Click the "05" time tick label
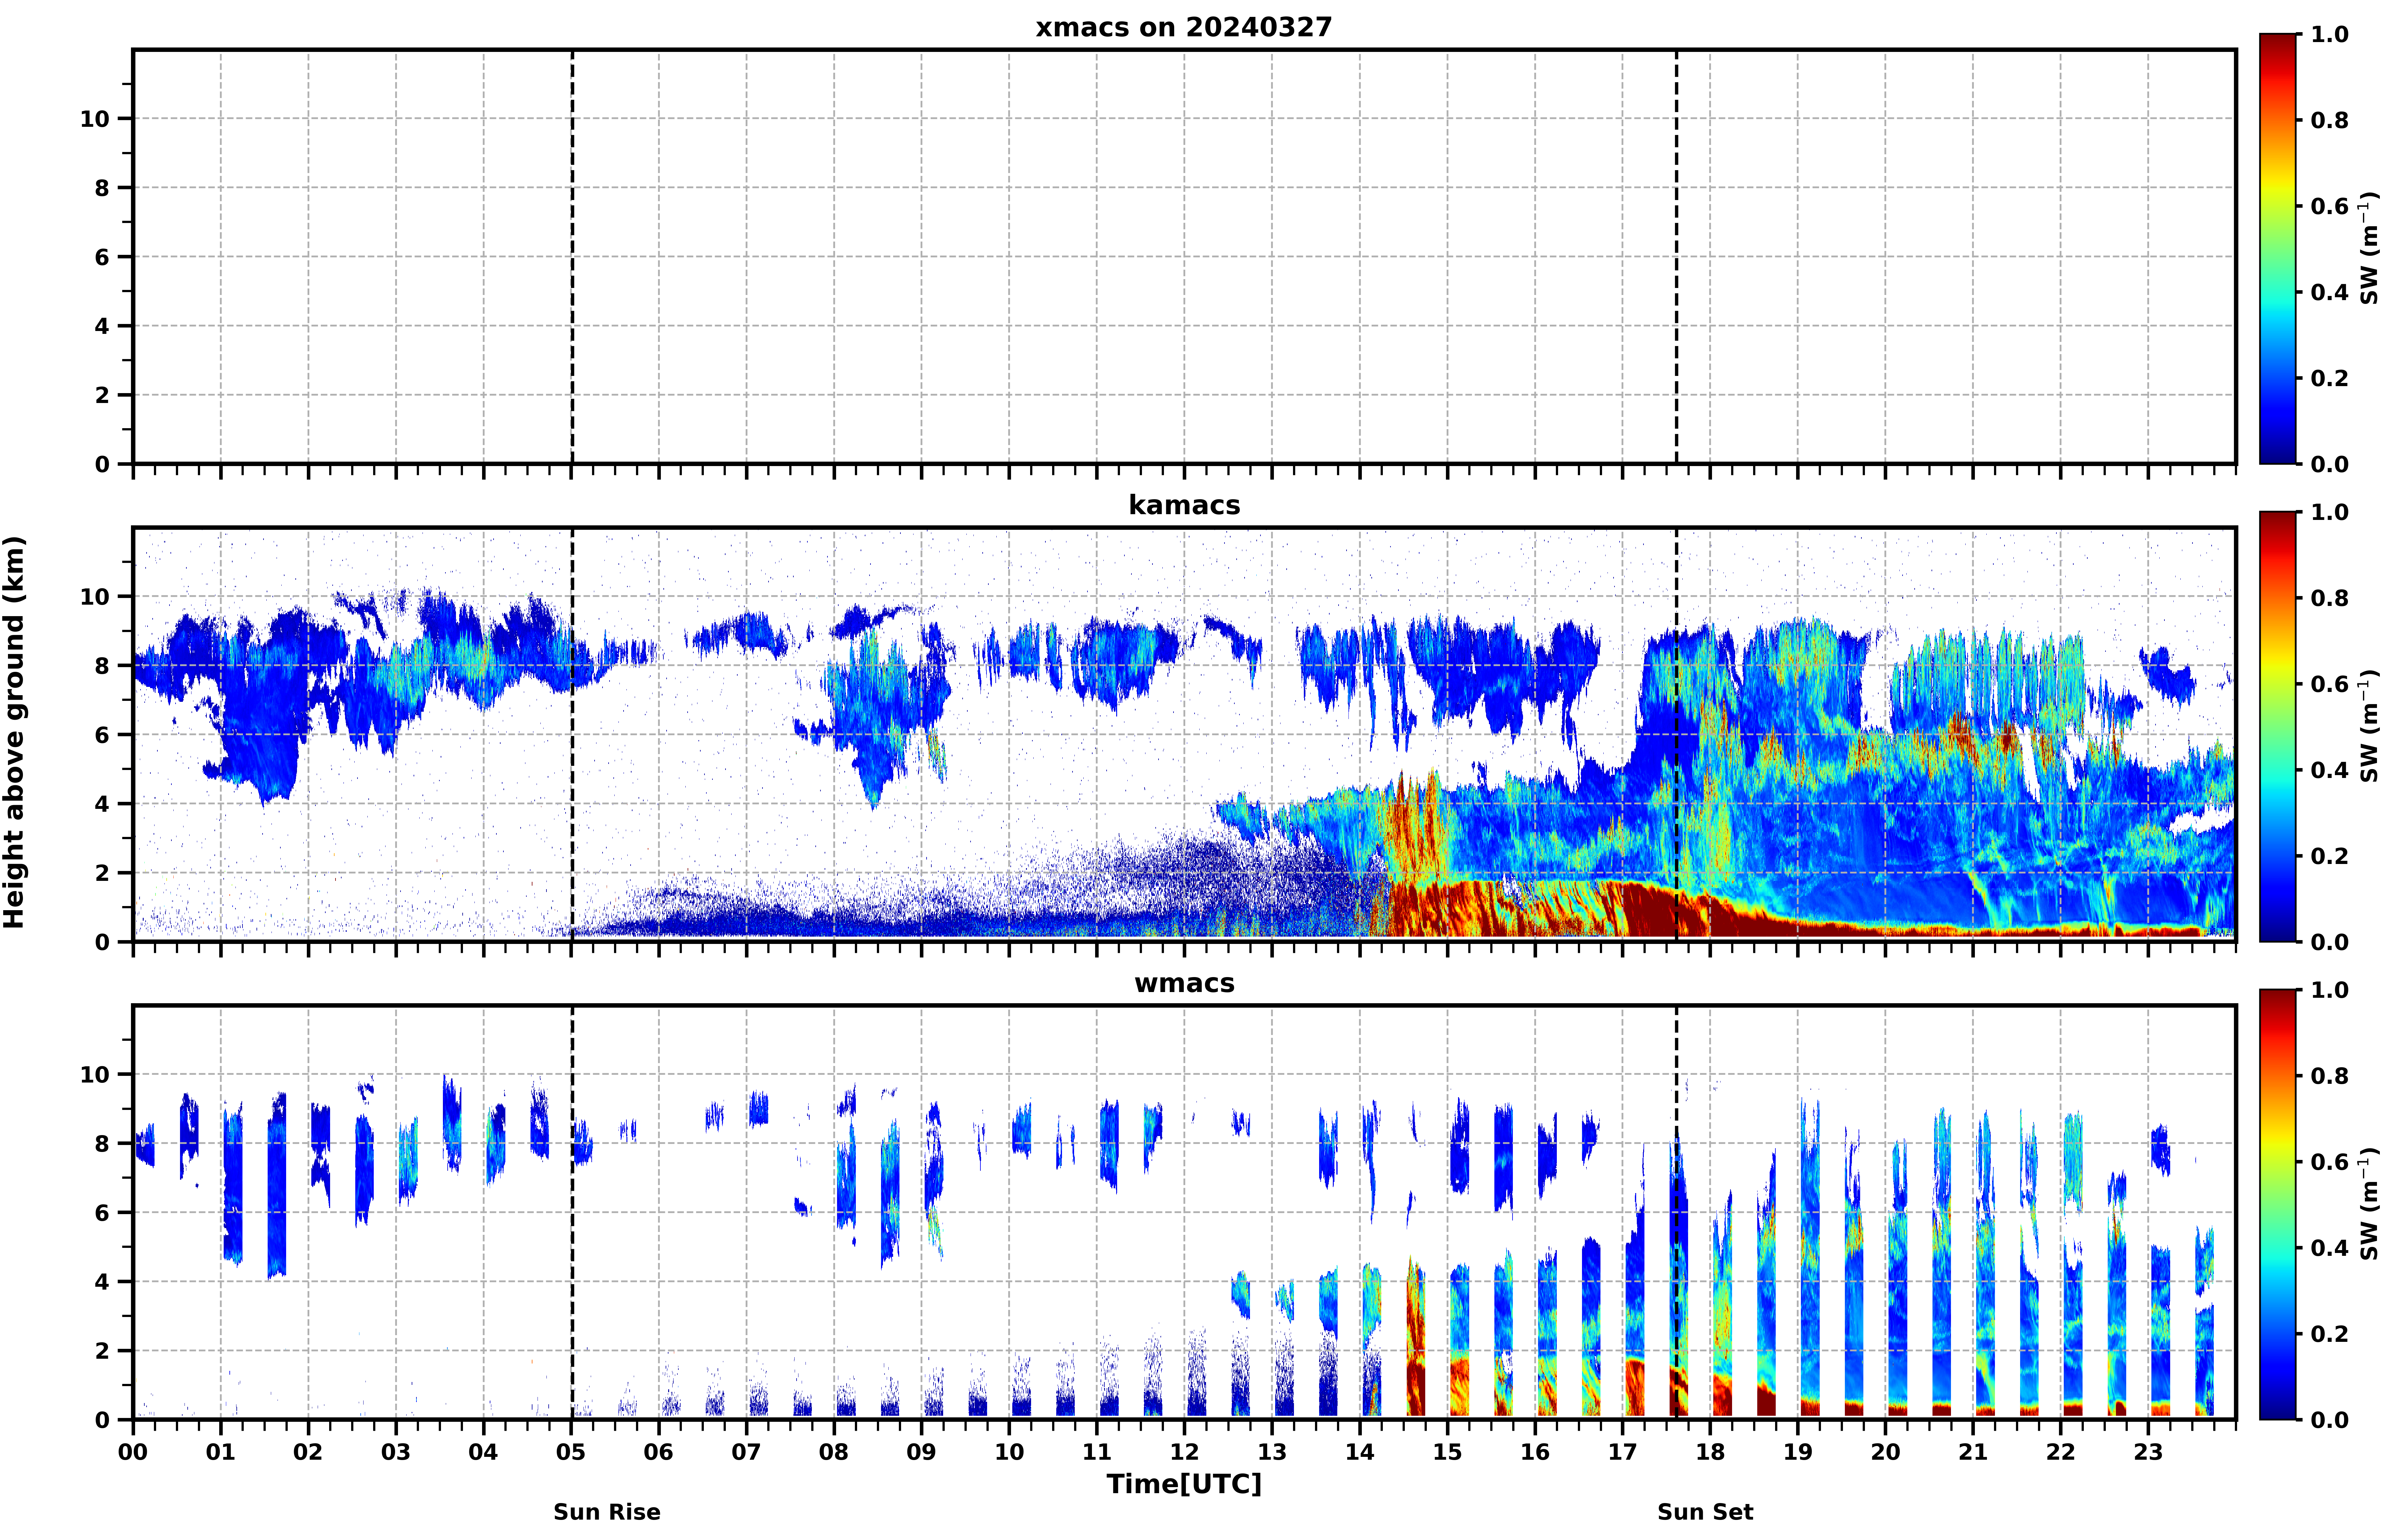 571,1452
